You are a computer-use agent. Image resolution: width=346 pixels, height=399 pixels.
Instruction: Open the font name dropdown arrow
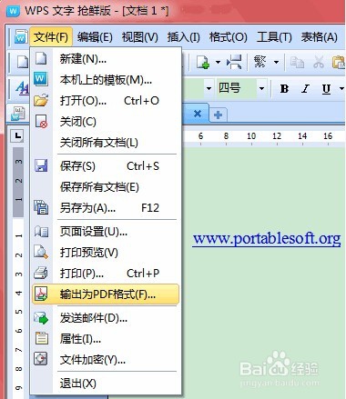209,89
